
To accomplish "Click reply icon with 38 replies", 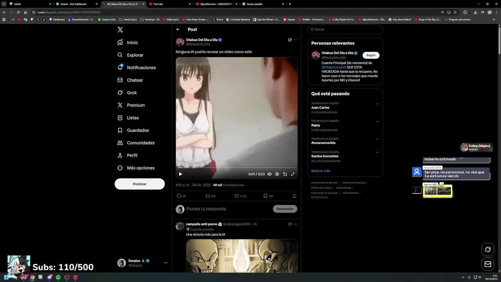I will (x=181, y=196).
